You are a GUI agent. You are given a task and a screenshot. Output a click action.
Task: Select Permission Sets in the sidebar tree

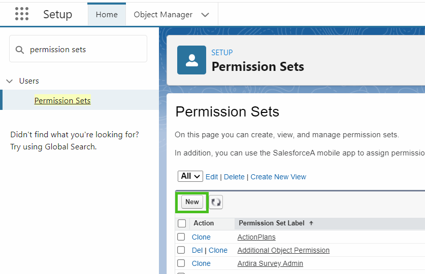click(x=62, y=100)
